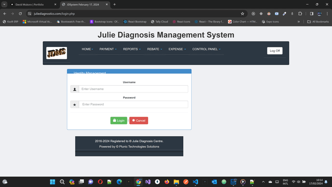This screenshot has width=332, height=187.
Task: Open the Extensions puzzle icon
Action: tap(300, 14)
